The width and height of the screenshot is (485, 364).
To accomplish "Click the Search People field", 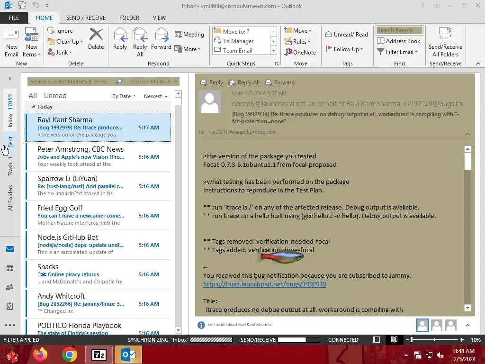I will coord(399,30).
